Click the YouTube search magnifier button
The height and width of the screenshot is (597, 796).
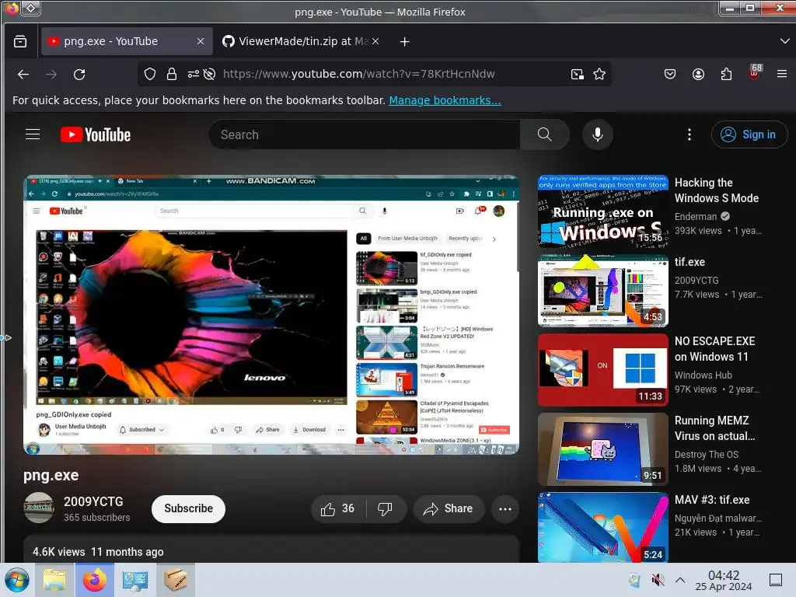544,134
